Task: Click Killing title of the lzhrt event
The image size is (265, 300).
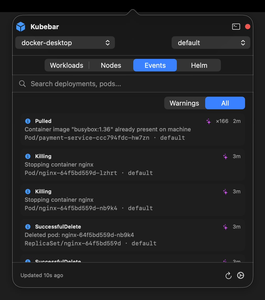Action: coord(43,156)
